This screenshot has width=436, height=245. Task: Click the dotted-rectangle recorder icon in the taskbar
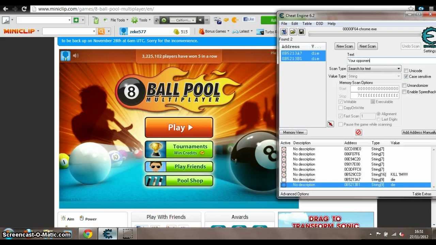click(x=127, y=234)
